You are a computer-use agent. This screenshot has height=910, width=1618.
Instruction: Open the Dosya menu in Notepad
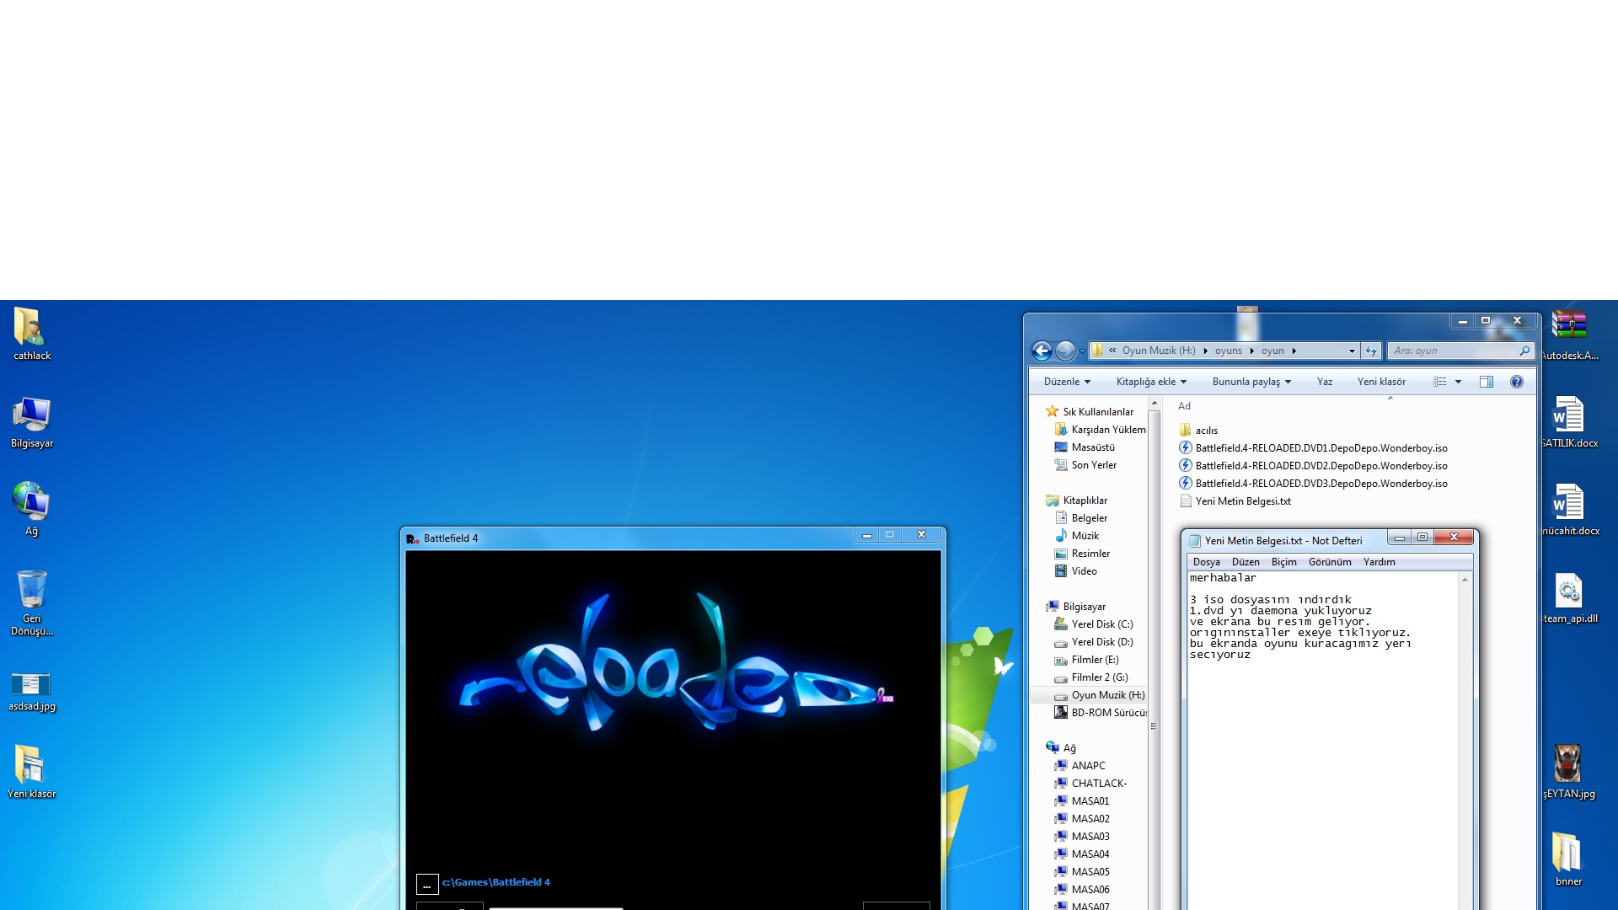point(1206,562)
